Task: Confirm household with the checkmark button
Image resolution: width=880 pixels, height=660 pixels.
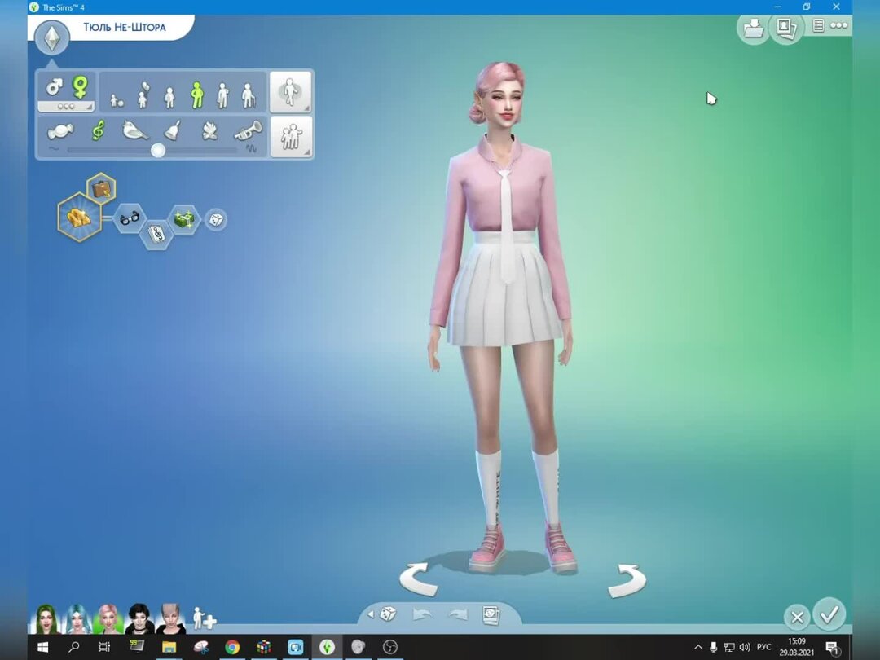Action: click(829, 614)
